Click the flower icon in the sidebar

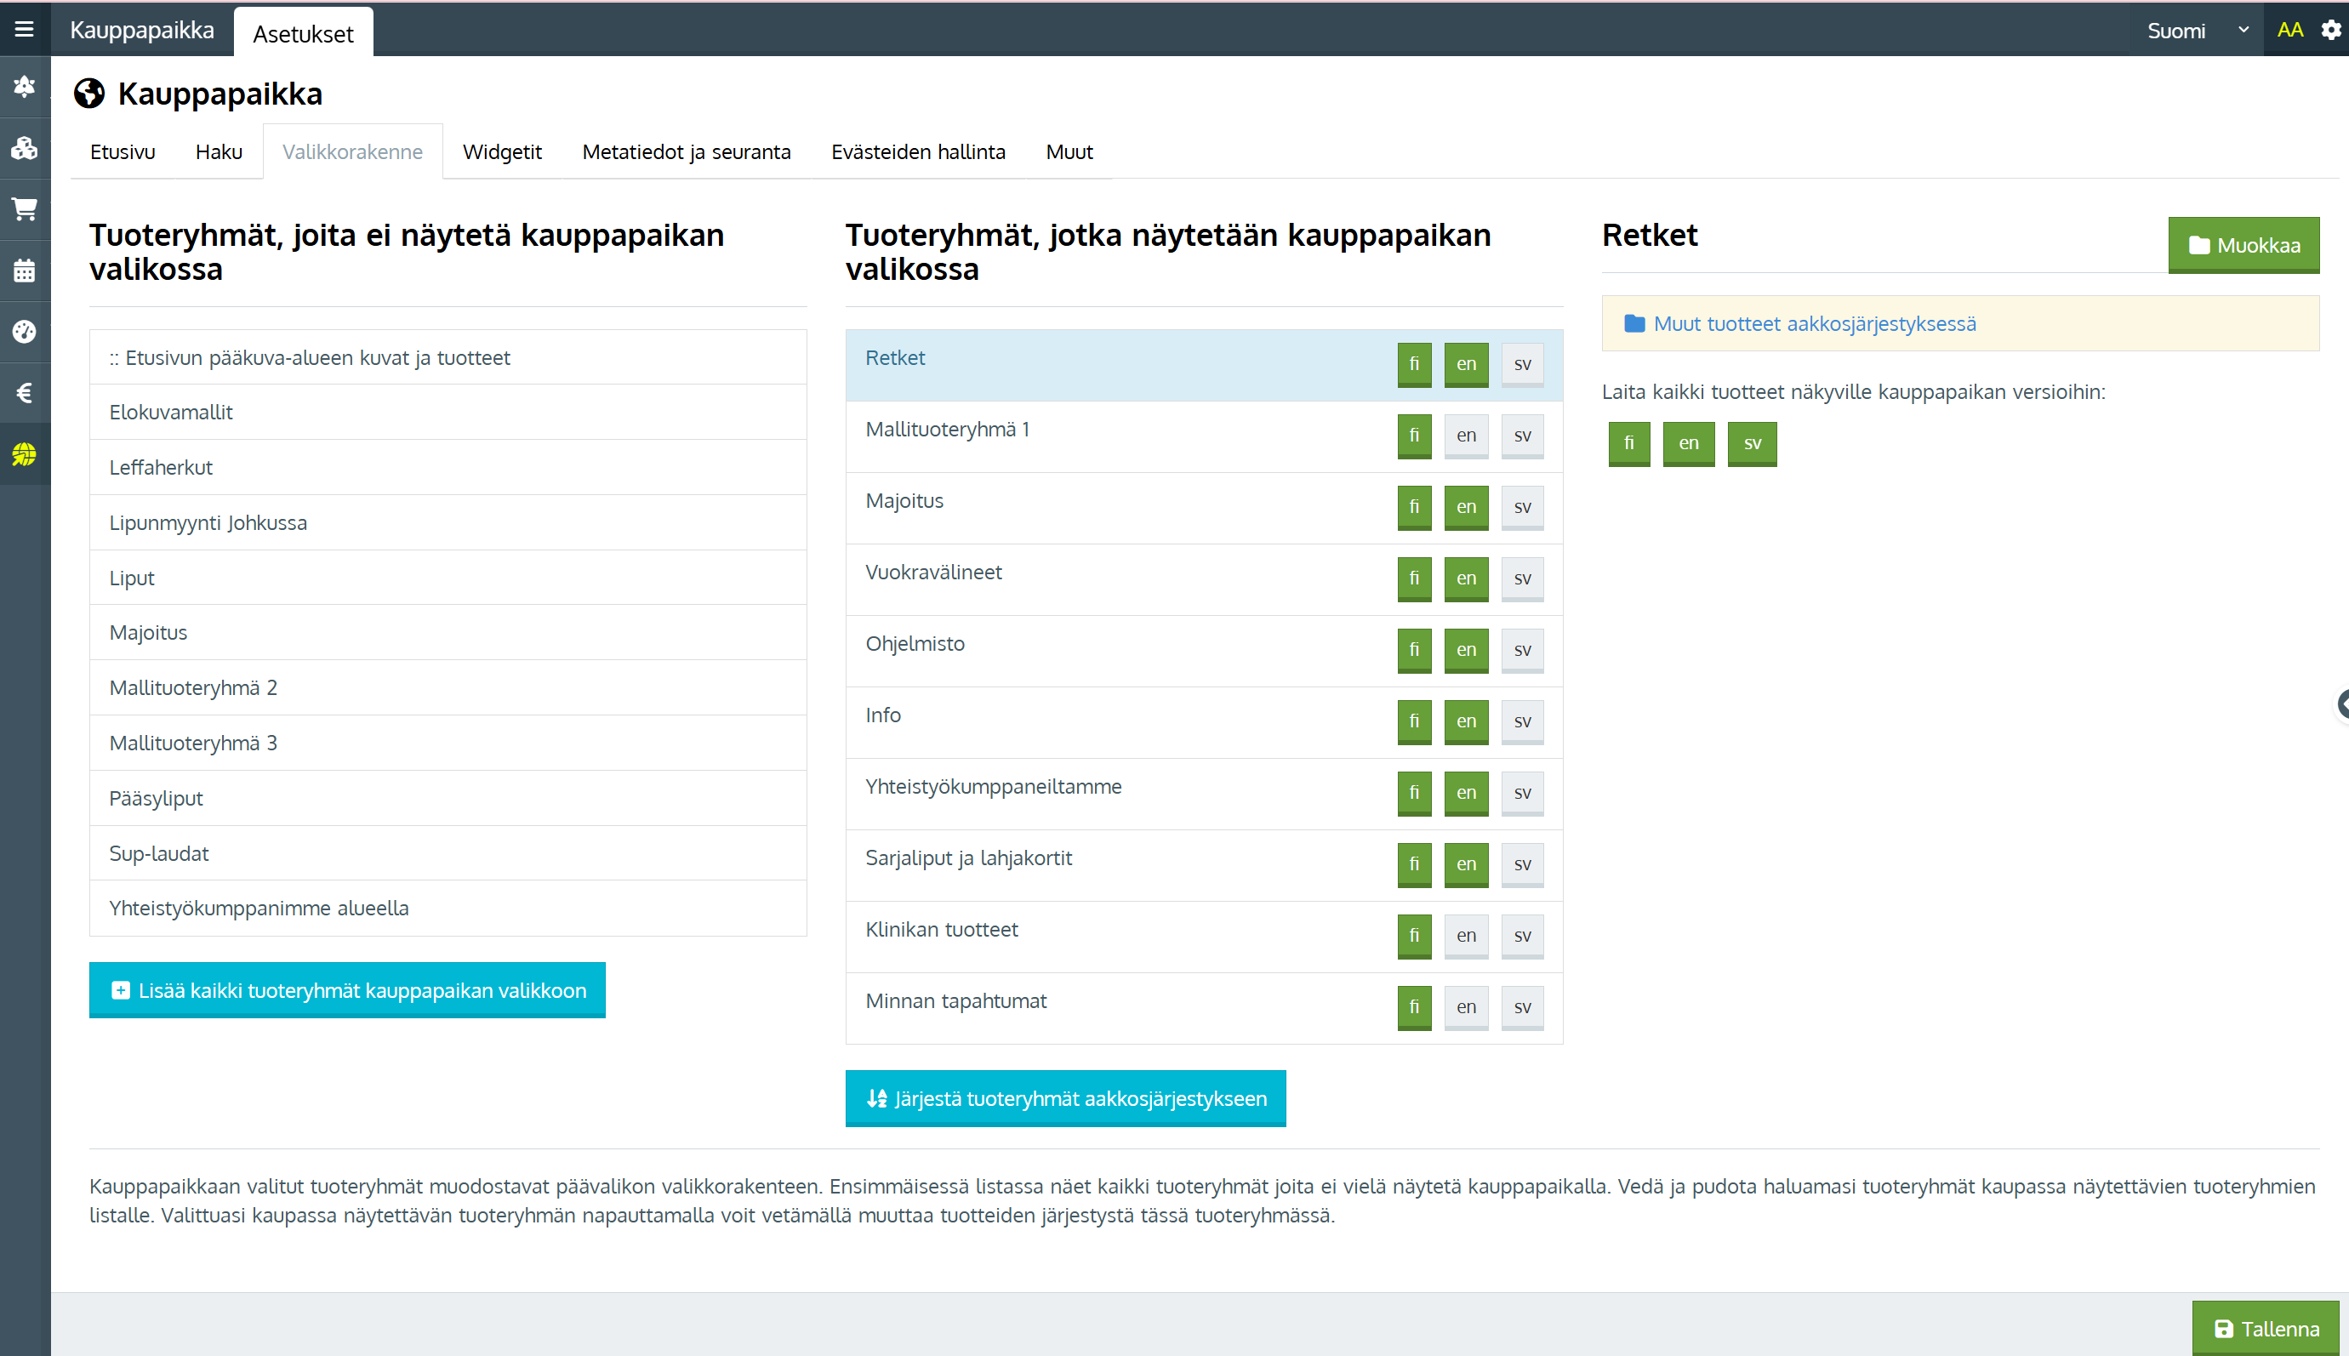[x=24, y=87]
